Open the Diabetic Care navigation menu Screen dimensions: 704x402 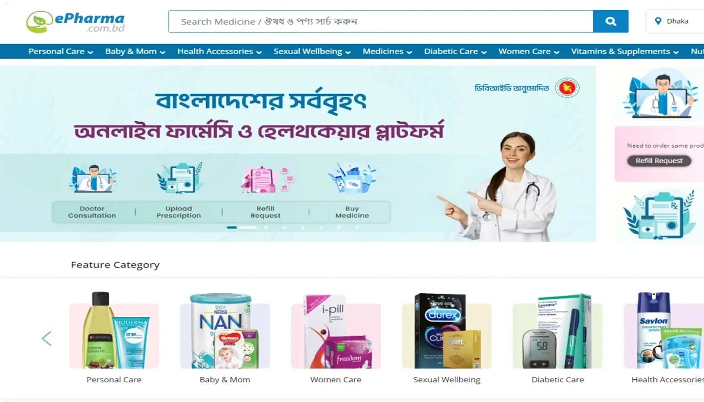pos(455,51)
